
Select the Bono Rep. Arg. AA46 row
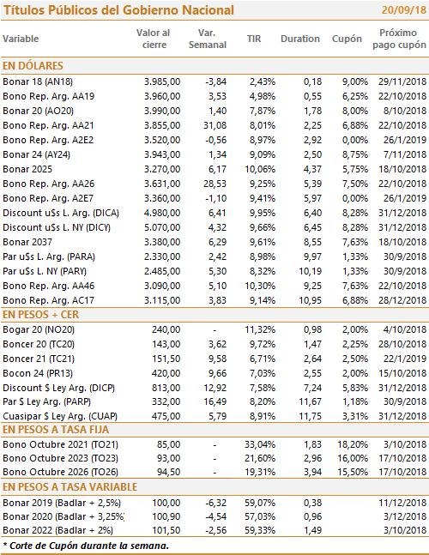pos(214,286)
